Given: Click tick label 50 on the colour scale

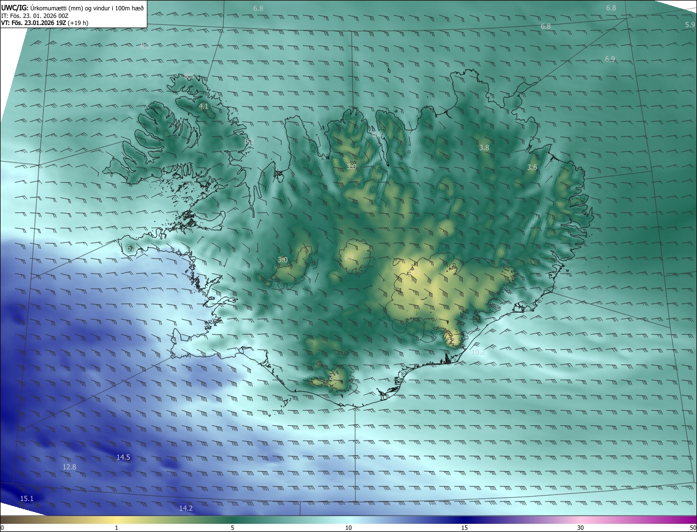Looking at the screenshot, I should click(693, 528).
